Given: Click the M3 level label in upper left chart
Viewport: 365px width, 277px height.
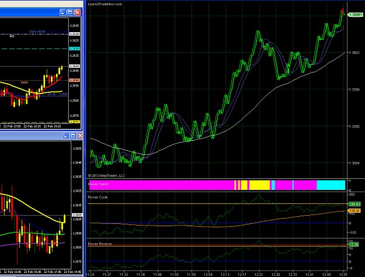Looking at the screenshot, I should 12,36.
